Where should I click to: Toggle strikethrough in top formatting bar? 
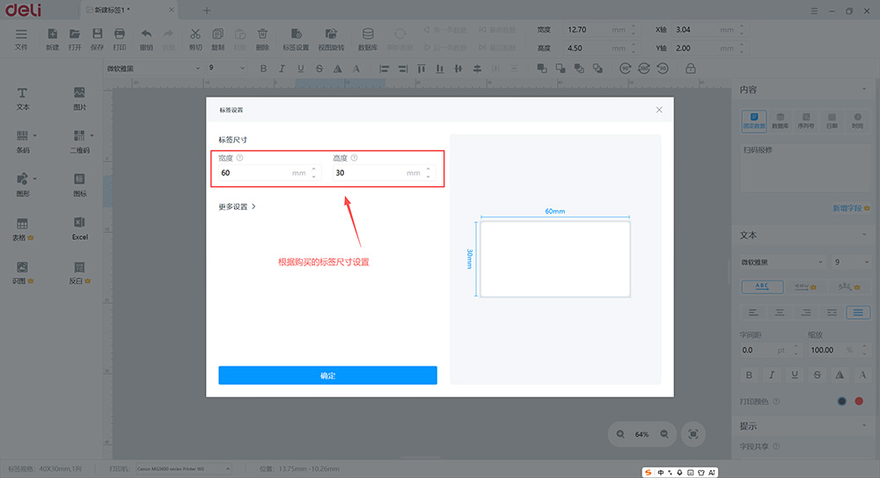point(319,69)
